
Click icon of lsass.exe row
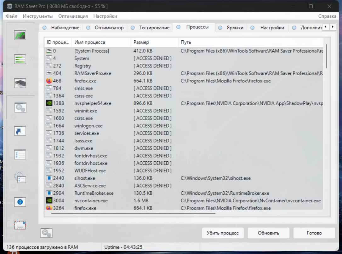point(49,141)
